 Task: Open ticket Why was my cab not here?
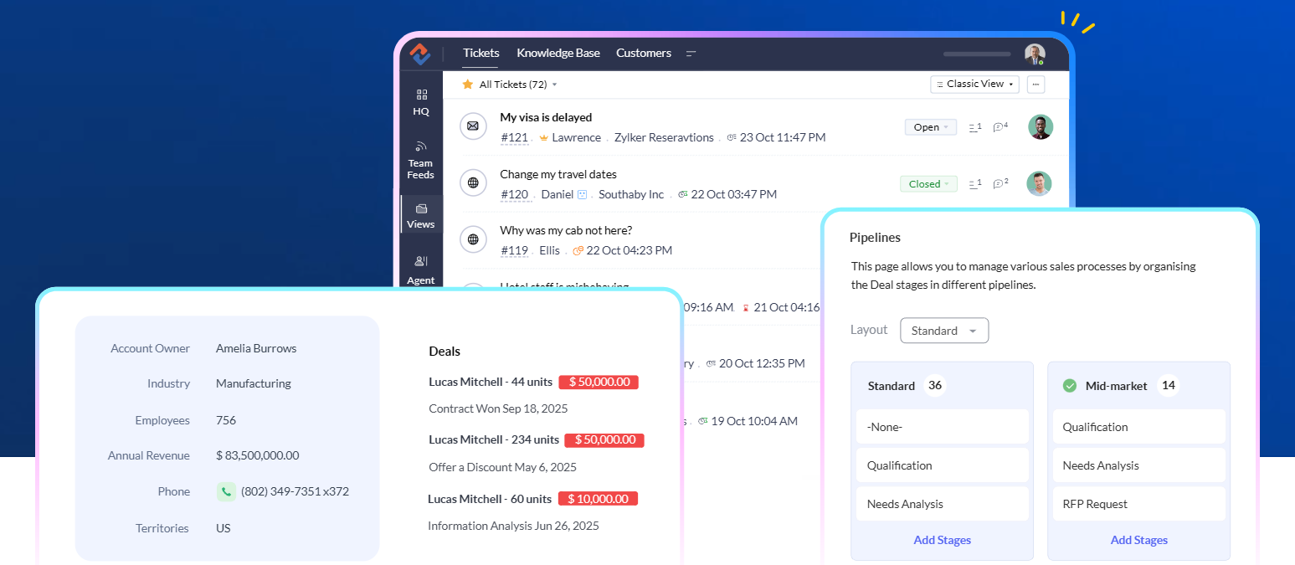566,230
